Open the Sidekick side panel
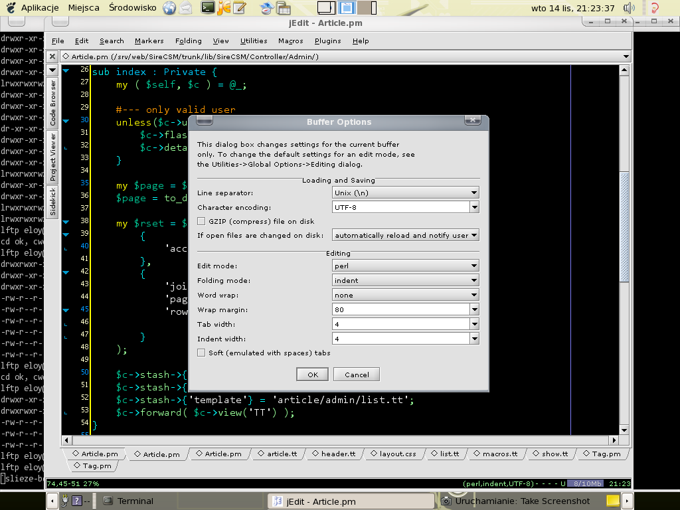 53,203
